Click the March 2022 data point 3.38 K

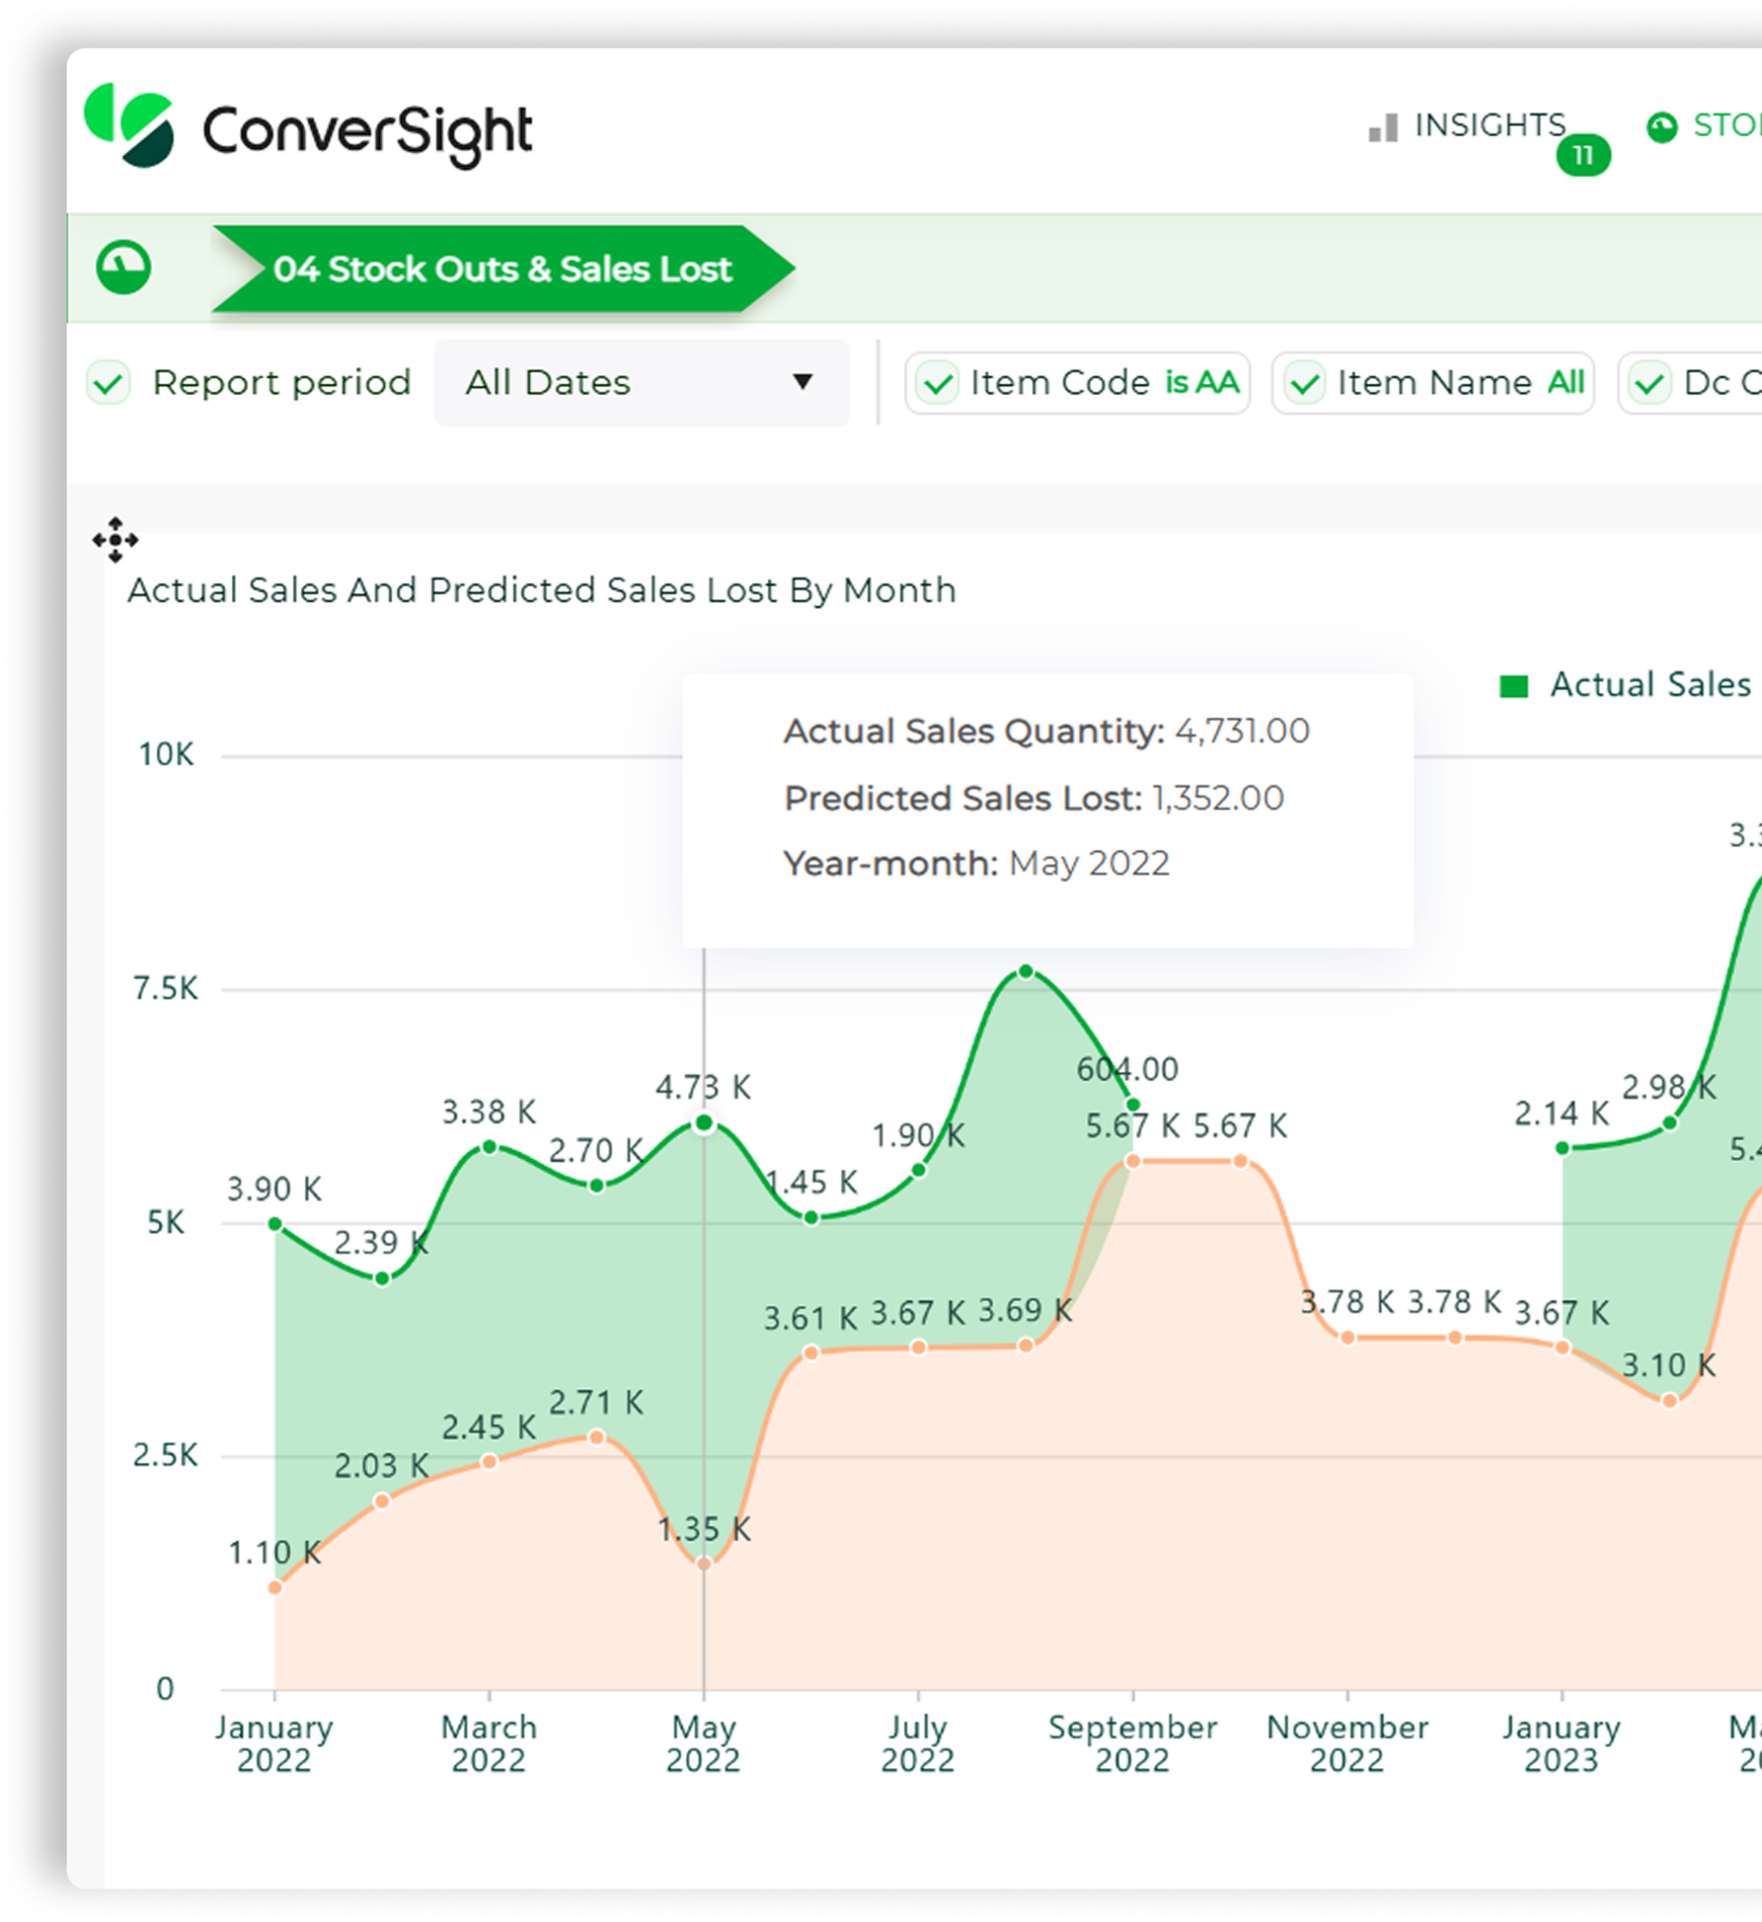(x=489, y=1147)
